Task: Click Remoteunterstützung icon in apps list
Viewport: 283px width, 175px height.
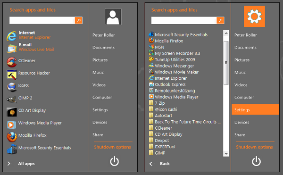Action: coord(151,90)
